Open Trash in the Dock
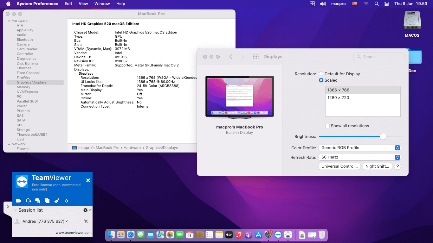The image size is (433, 243). [322, 234]
